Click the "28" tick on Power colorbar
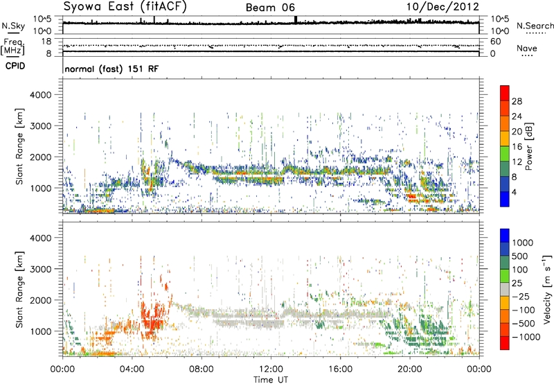The width and height of the screenshot is (554, 384). click(x=517, y=101)
